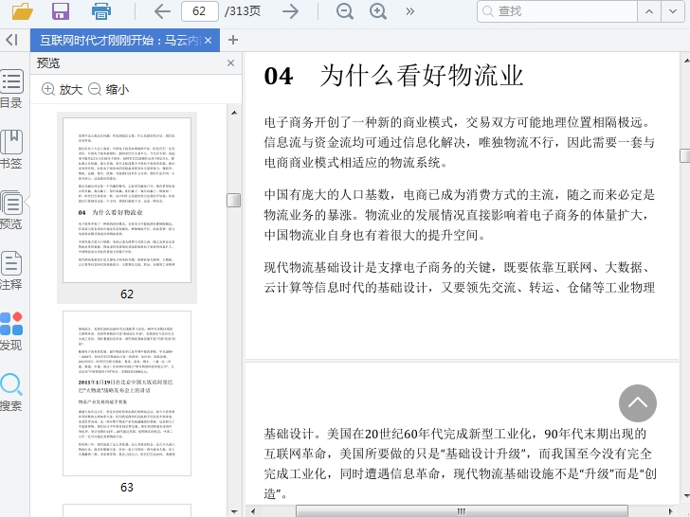
Task: Click the heading 为什么看好物流业
Action: [422, 76]
